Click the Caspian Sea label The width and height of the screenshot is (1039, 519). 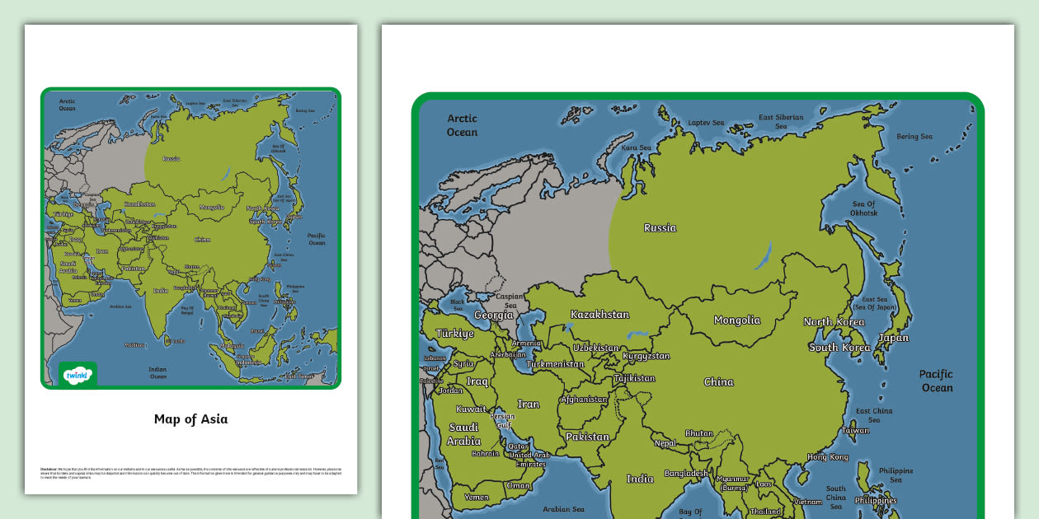pyautogui.click(x=509, y=300)
